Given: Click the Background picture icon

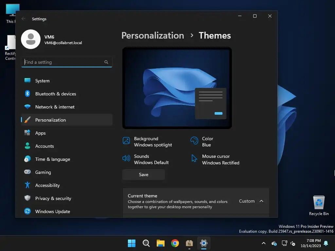Looking at the screenshot, I should pyautogui.click(x=126, y=141).
